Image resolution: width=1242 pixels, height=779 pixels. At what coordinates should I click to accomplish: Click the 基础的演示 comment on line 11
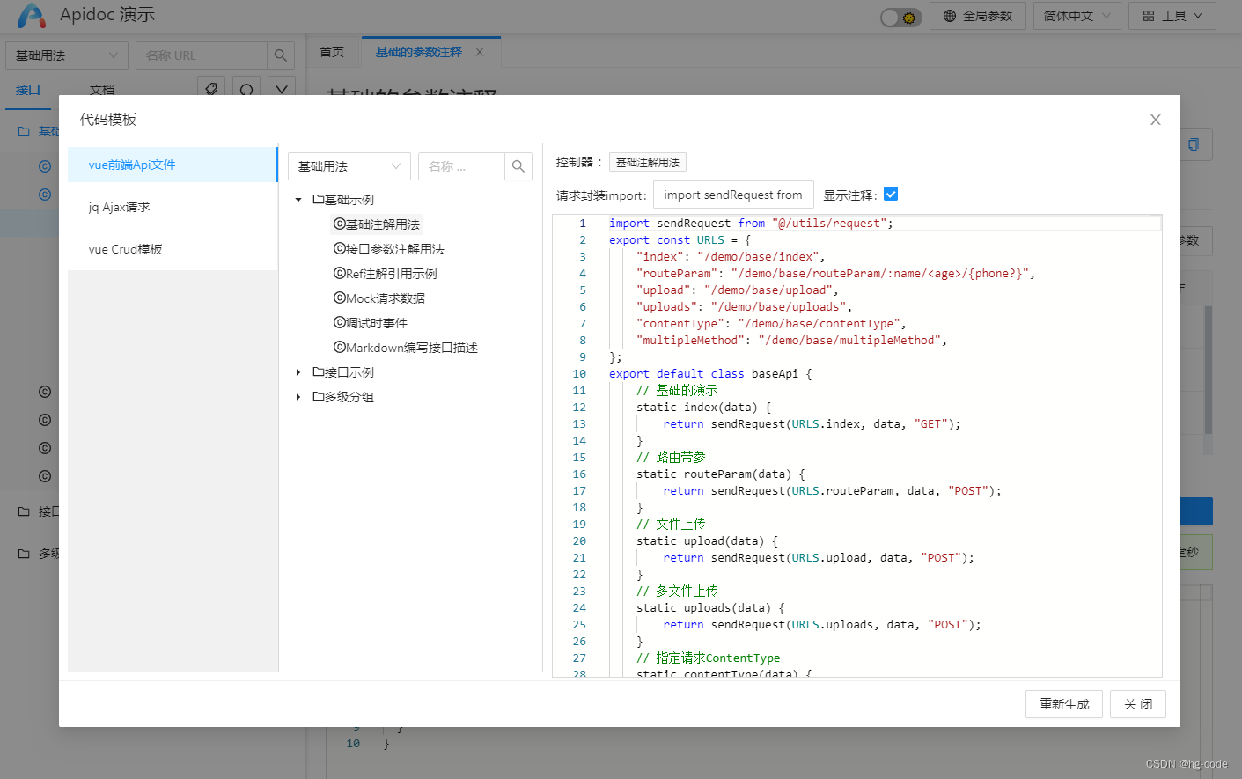[677, 391]
